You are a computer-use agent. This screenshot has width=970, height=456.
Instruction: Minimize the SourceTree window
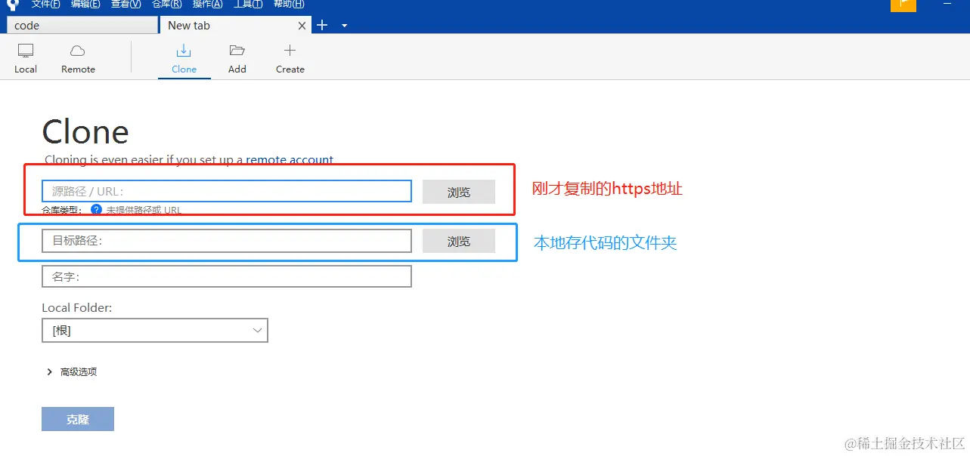point(947,5)
